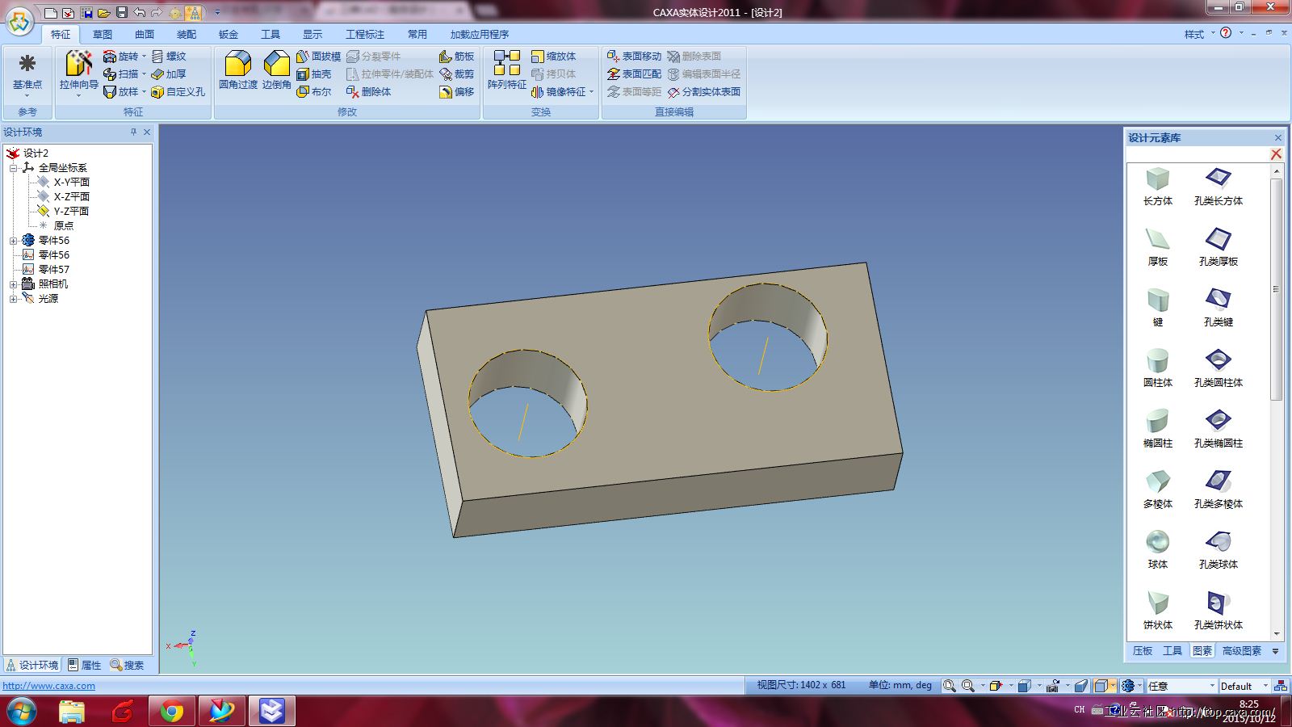Select the 扫描 sweep feature tool

click(120, 74)
